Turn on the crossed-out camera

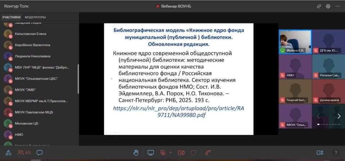point(181,153)
